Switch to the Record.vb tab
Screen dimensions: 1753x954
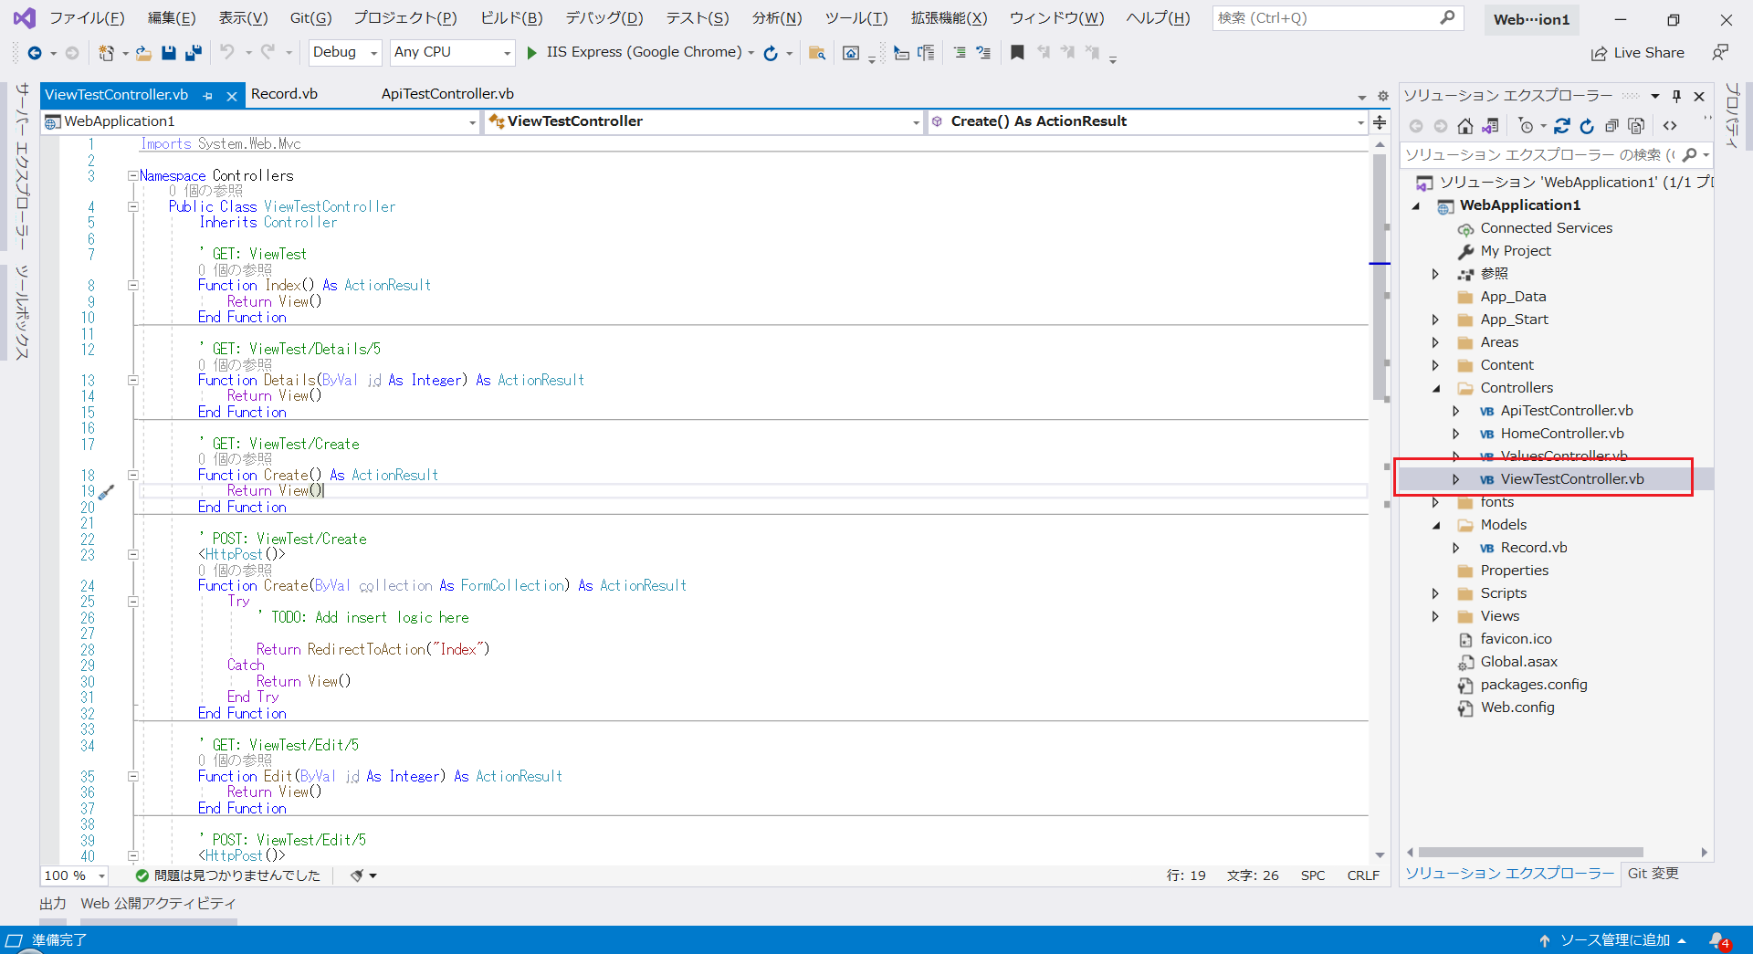click(284, 94)
